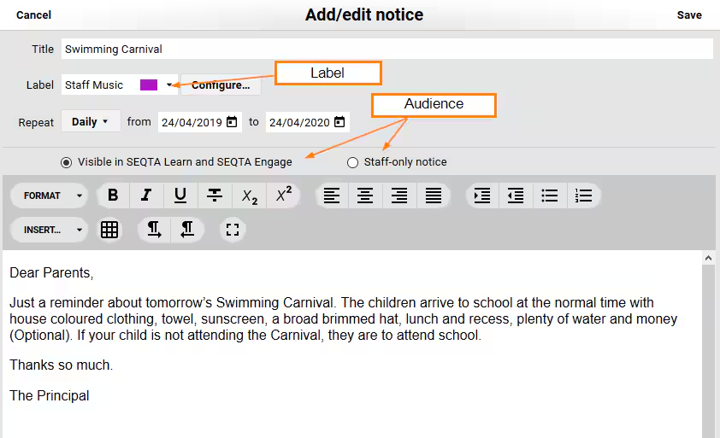Click "The Principal" signature text
The height and width of the screenshot is (438, 720).
(50, 395)
